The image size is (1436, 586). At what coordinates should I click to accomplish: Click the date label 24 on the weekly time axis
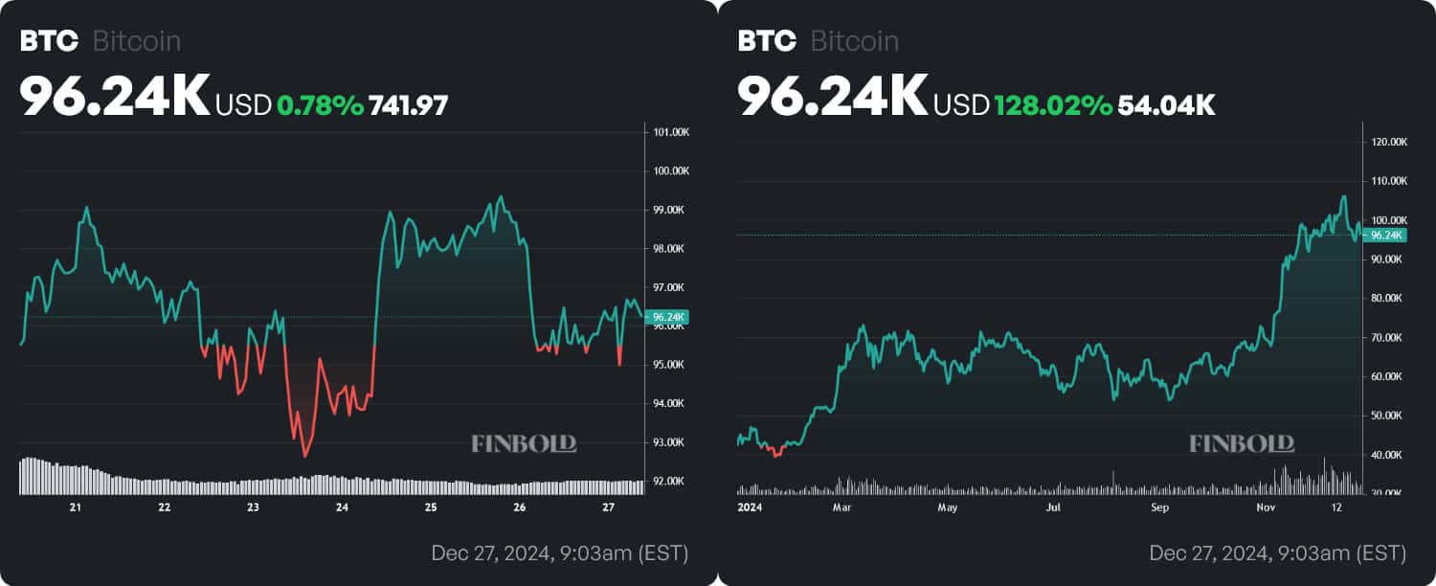coord(342,507)
